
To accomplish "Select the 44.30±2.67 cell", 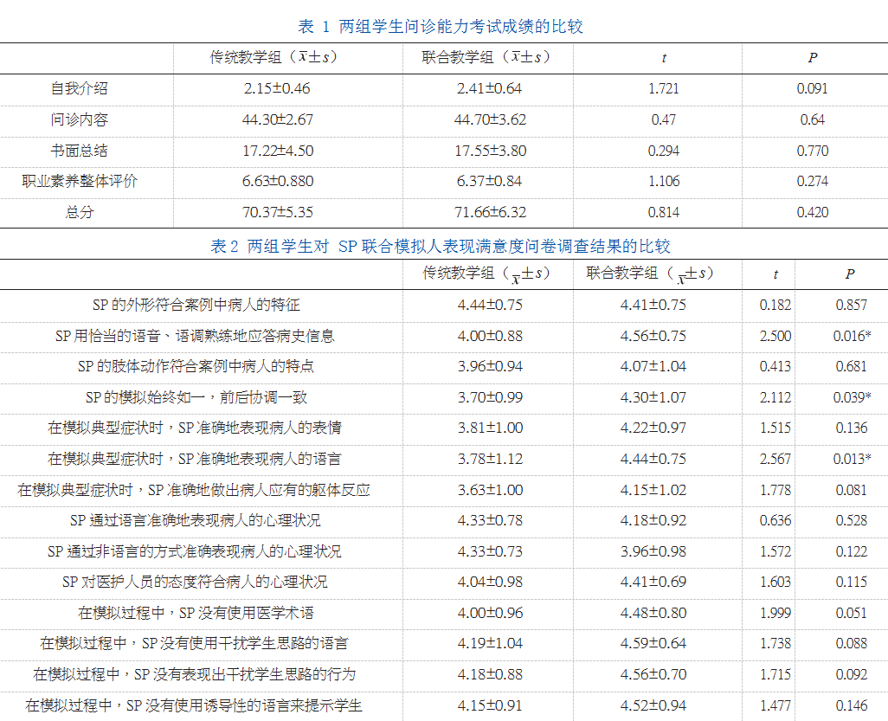I will coord(277,119).
